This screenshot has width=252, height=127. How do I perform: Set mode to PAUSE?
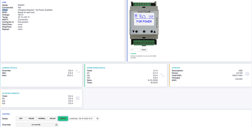[31, 118]
